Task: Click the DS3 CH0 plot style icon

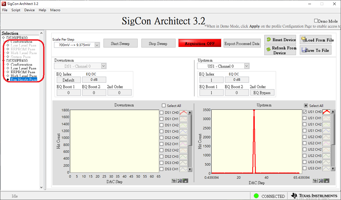Action: click(x=183, y=163)
